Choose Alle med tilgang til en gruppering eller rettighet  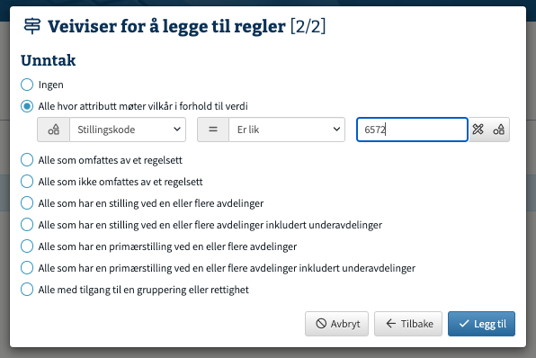tap(27, 290)
